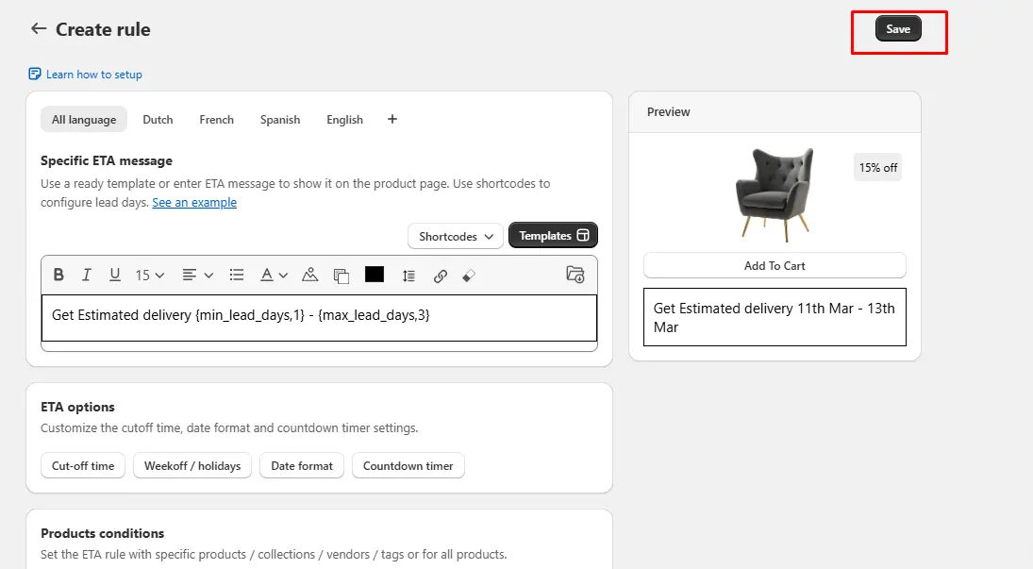The height and width of the screenshot is (569, 1033).
Task: Open the See an example link
Action: [194, 203]
